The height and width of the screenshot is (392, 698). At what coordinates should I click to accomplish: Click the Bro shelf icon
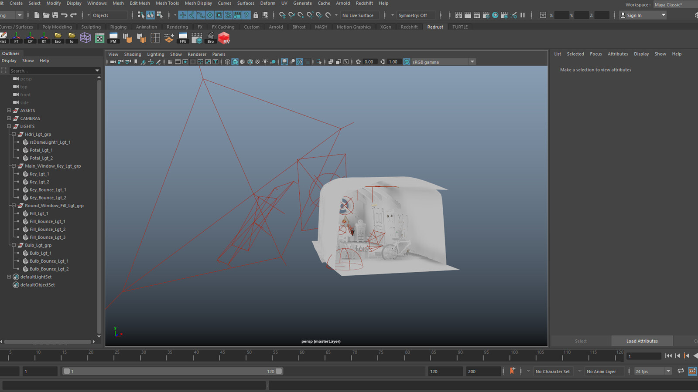coord(211,38)
